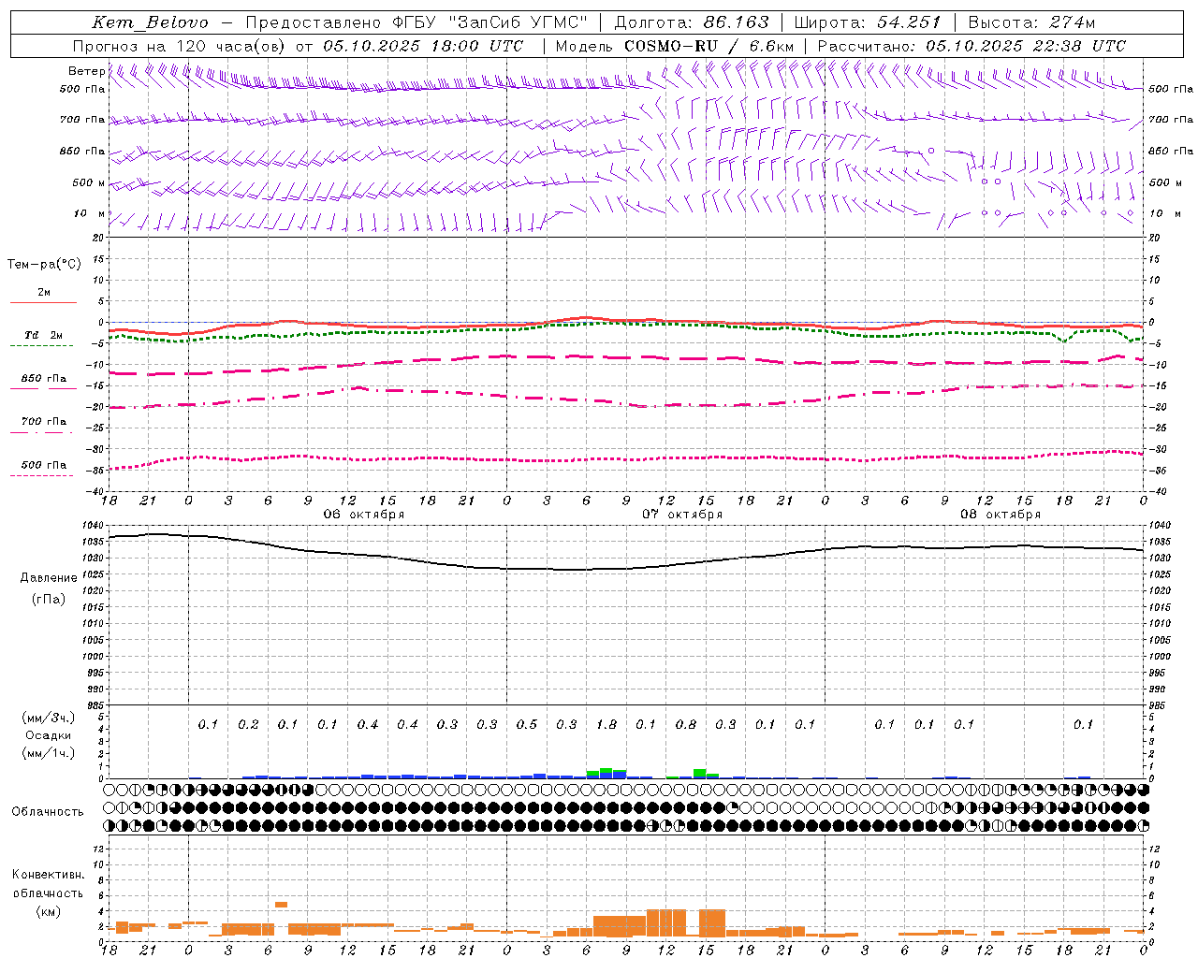Select the elevation text Высота: 274м

(1031, 22)
